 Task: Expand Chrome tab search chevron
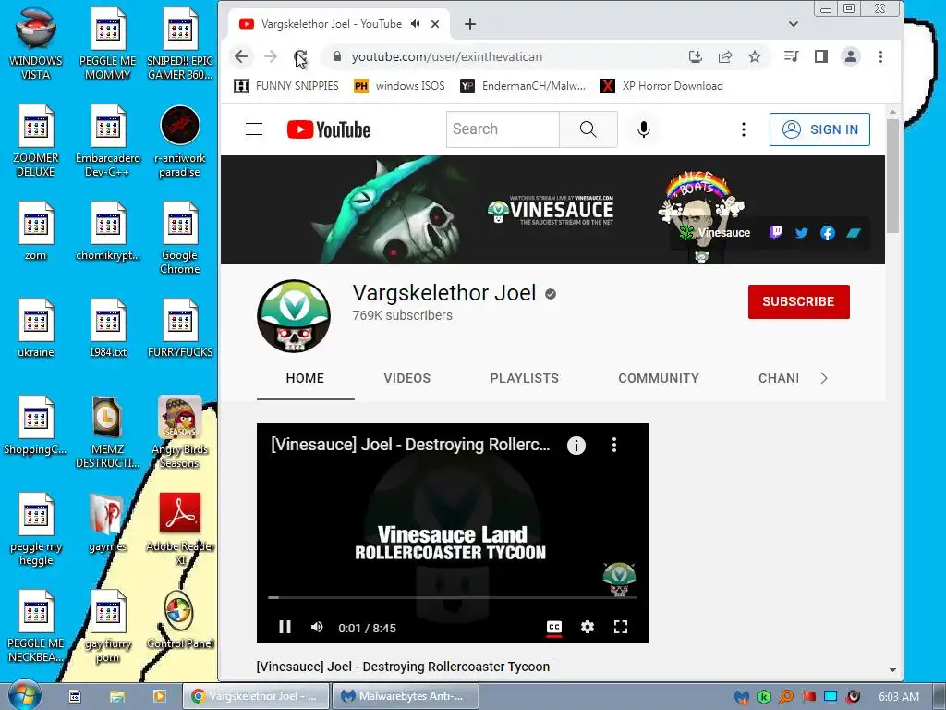(794, 24)
